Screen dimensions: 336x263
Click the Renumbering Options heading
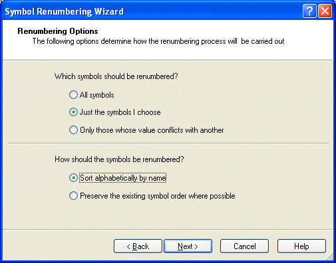coord(58,31)
